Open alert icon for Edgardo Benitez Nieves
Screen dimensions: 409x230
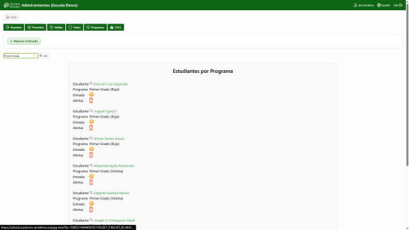pyautogui.click(x=91, y=210)
